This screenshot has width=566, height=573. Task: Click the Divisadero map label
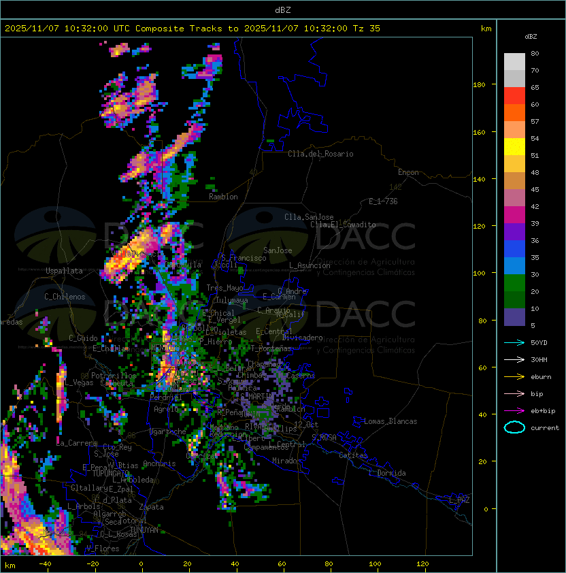302,338
